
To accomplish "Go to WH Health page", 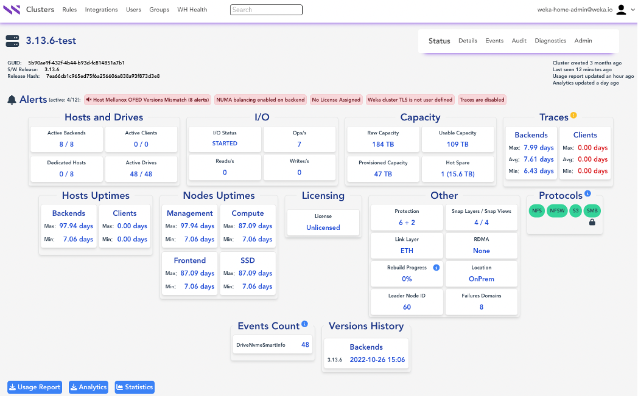I will point(192,10).
